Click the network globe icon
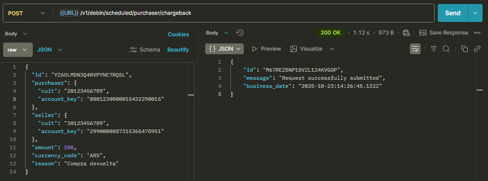488x181 pixels. coord(406,33)
